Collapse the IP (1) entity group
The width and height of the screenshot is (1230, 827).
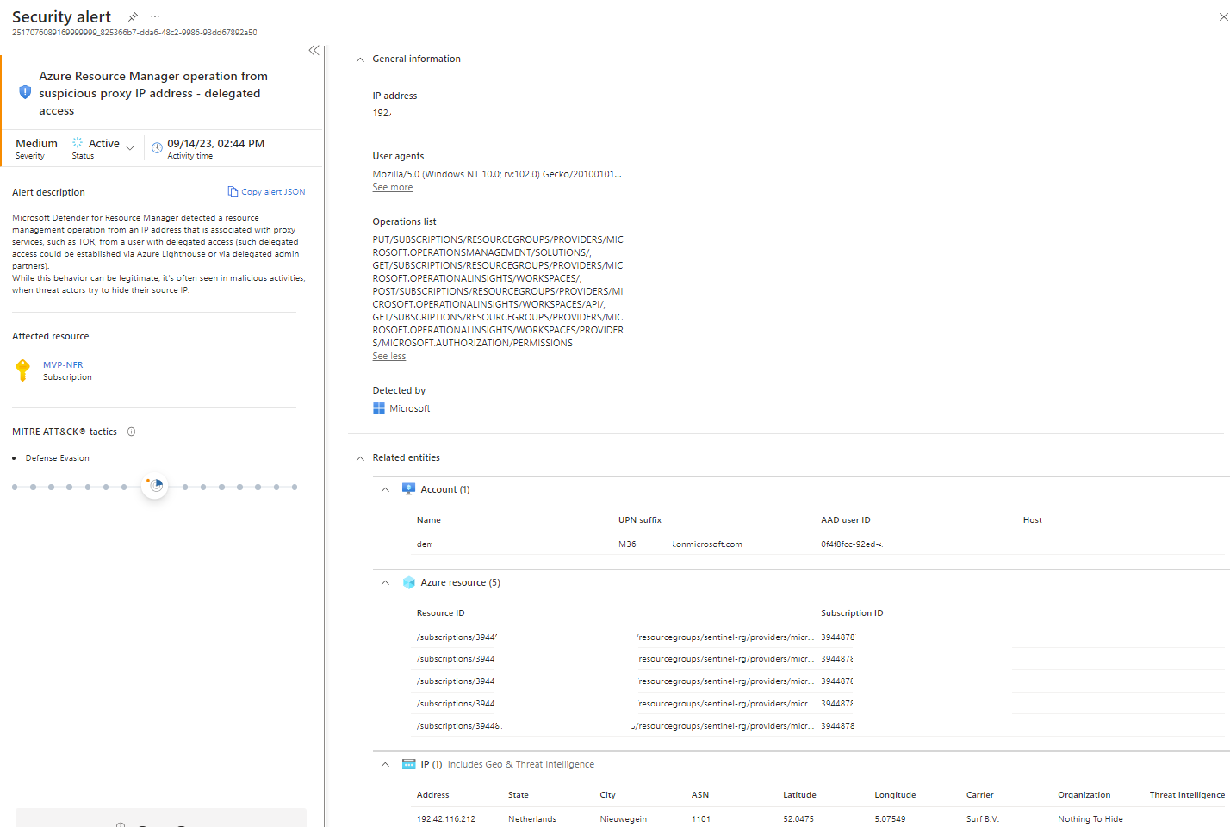(385, 764)
